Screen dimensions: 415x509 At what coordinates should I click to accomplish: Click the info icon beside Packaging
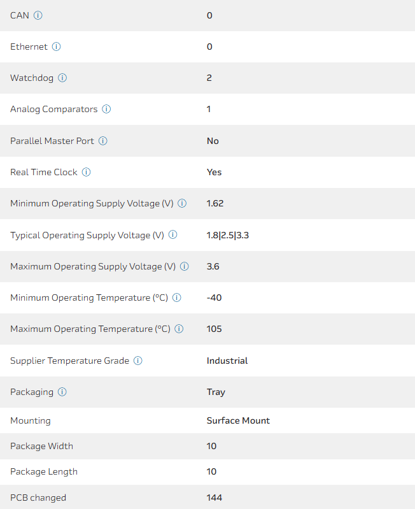(x=62, y=392)
